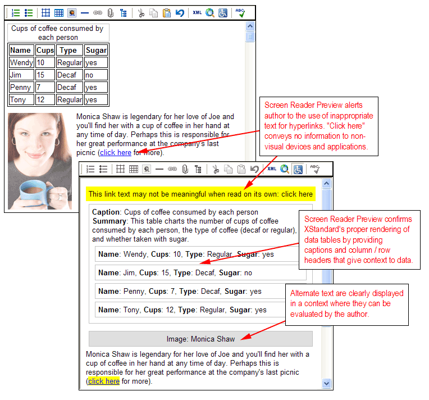Click 'Decaf' cell in Penny's row

tap(70, 87)
